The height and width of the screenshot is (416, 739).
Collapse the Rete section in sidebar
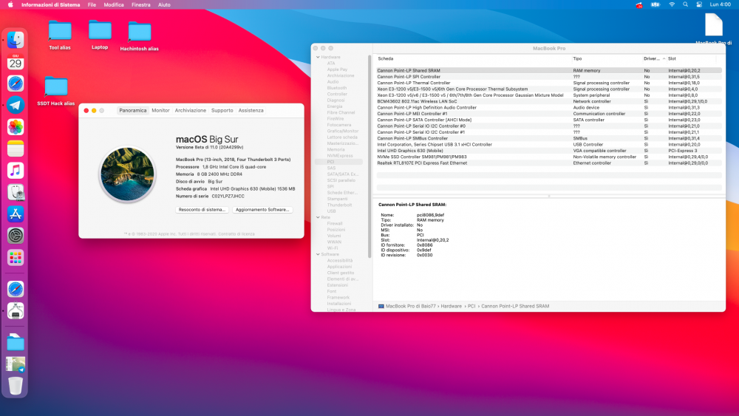(318, 217)
